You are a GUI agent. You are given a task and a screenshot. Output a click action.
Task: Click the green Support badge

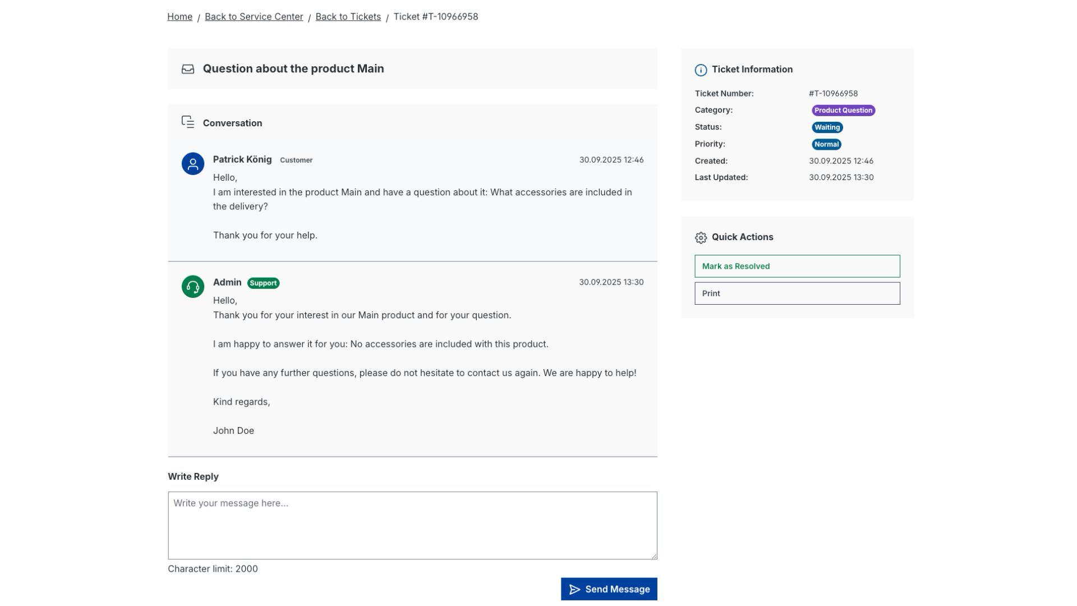click(x=263, y=283)
